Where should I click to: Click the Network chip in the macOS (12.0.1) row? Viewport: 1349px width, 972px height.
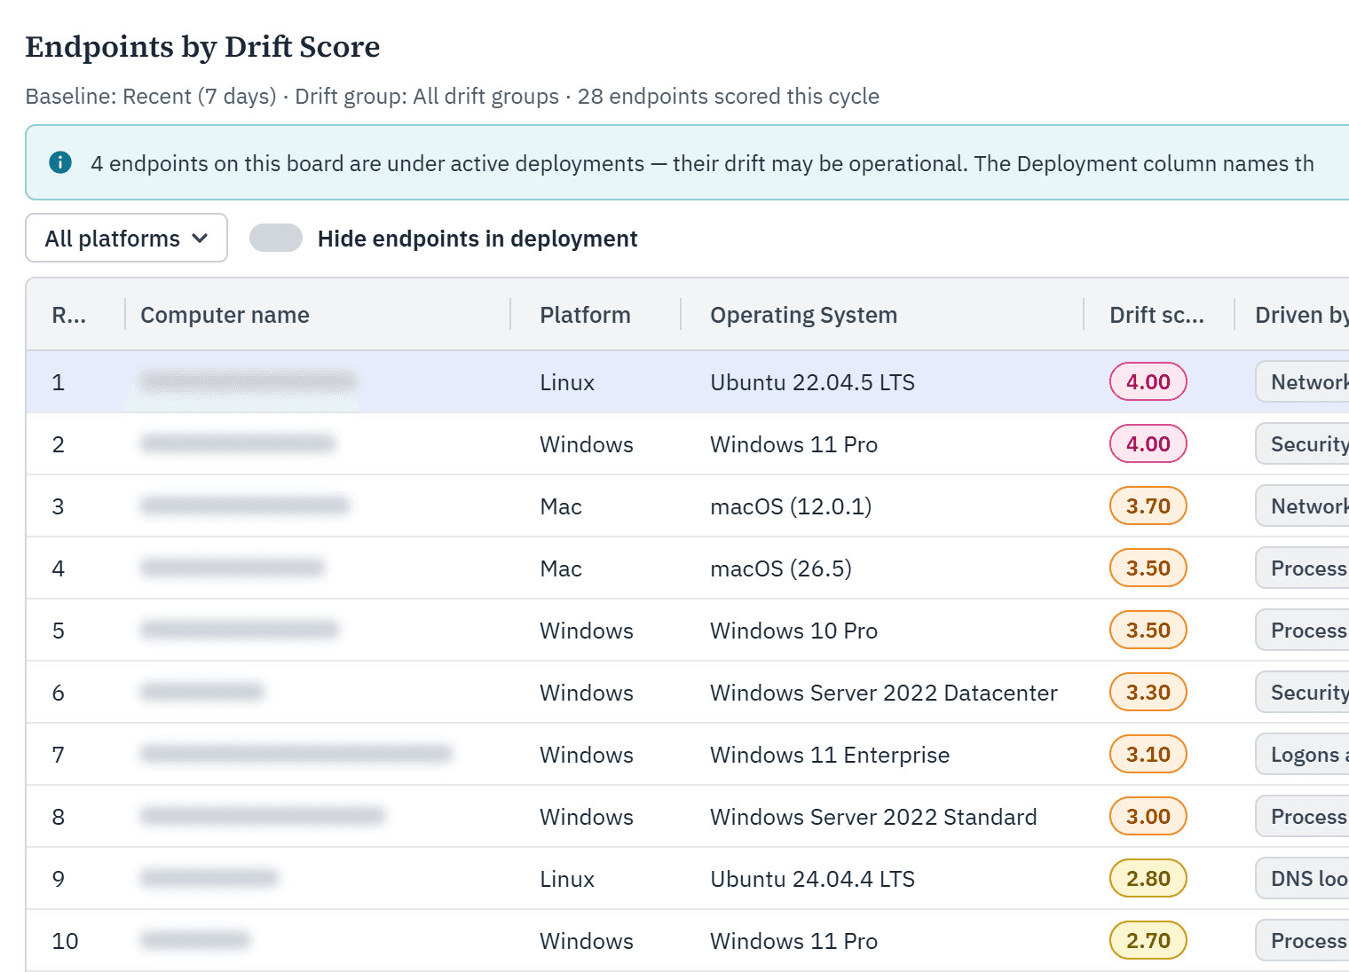tap(1303, 506)
